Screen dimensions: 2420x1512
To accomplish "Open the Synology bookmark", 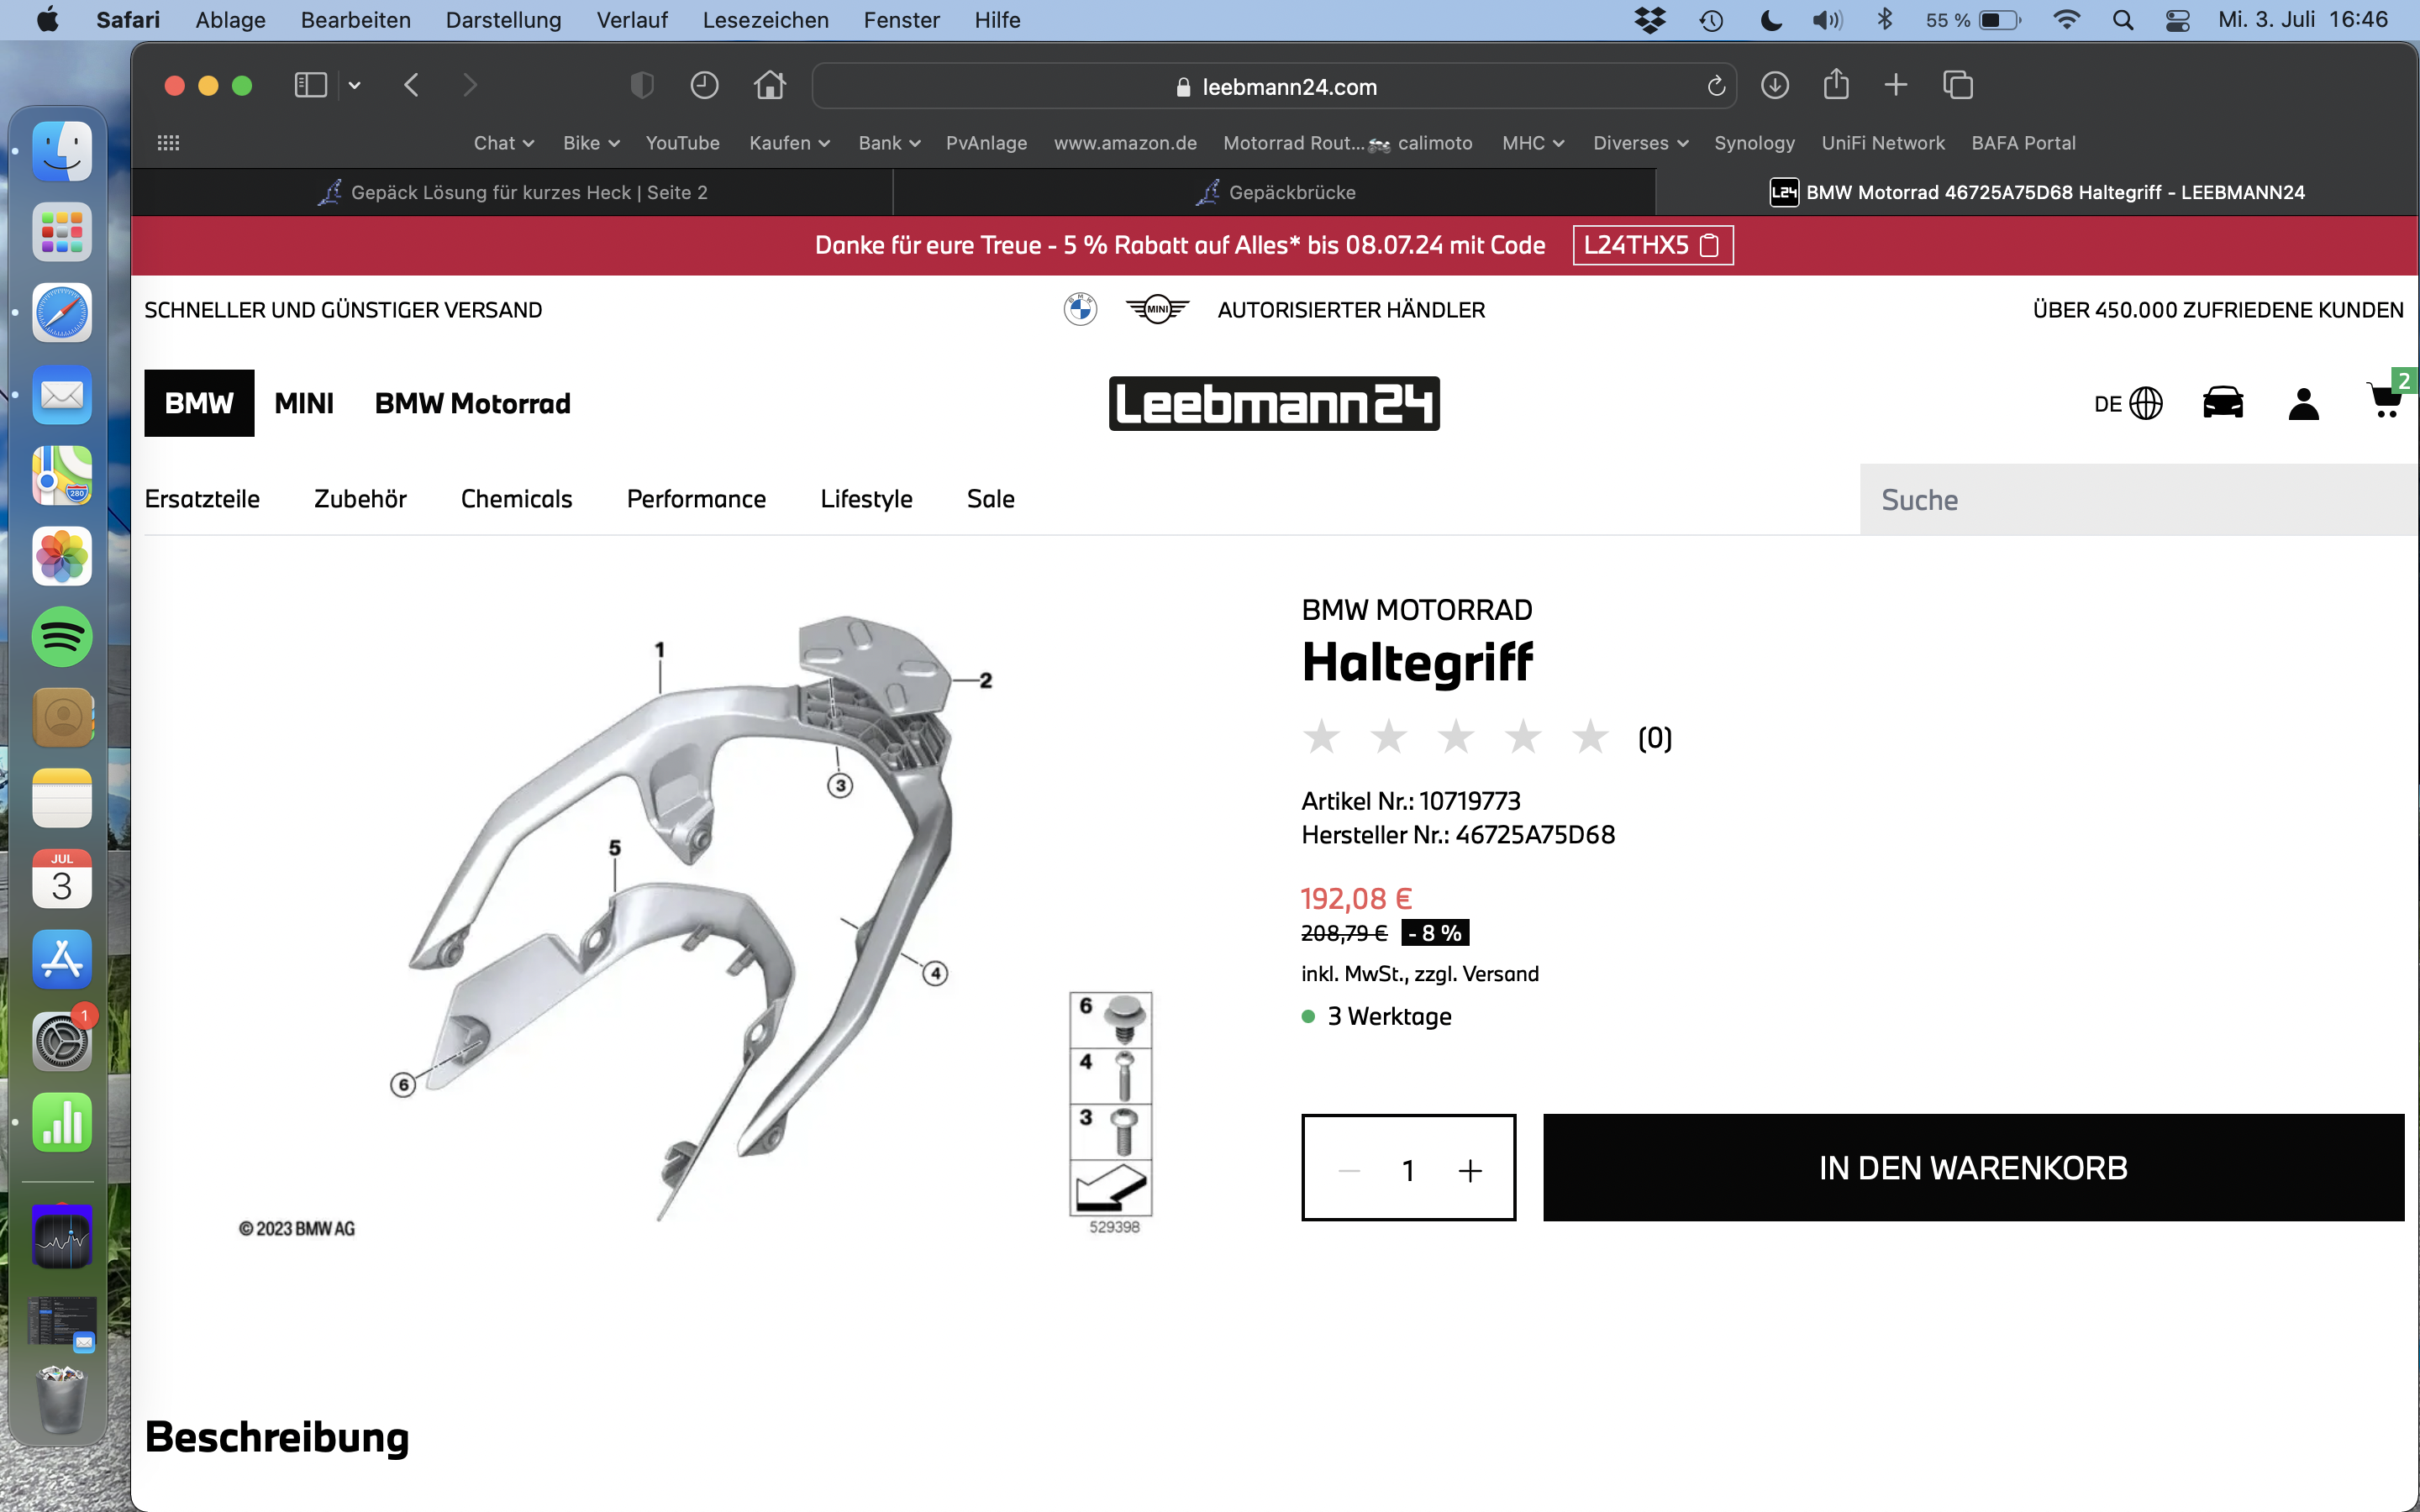I will click(x=1754, y=143).
